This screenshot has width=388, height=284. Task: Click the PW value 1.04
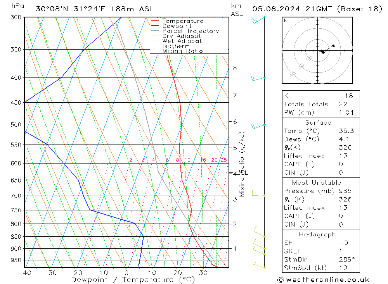(346, 112)
